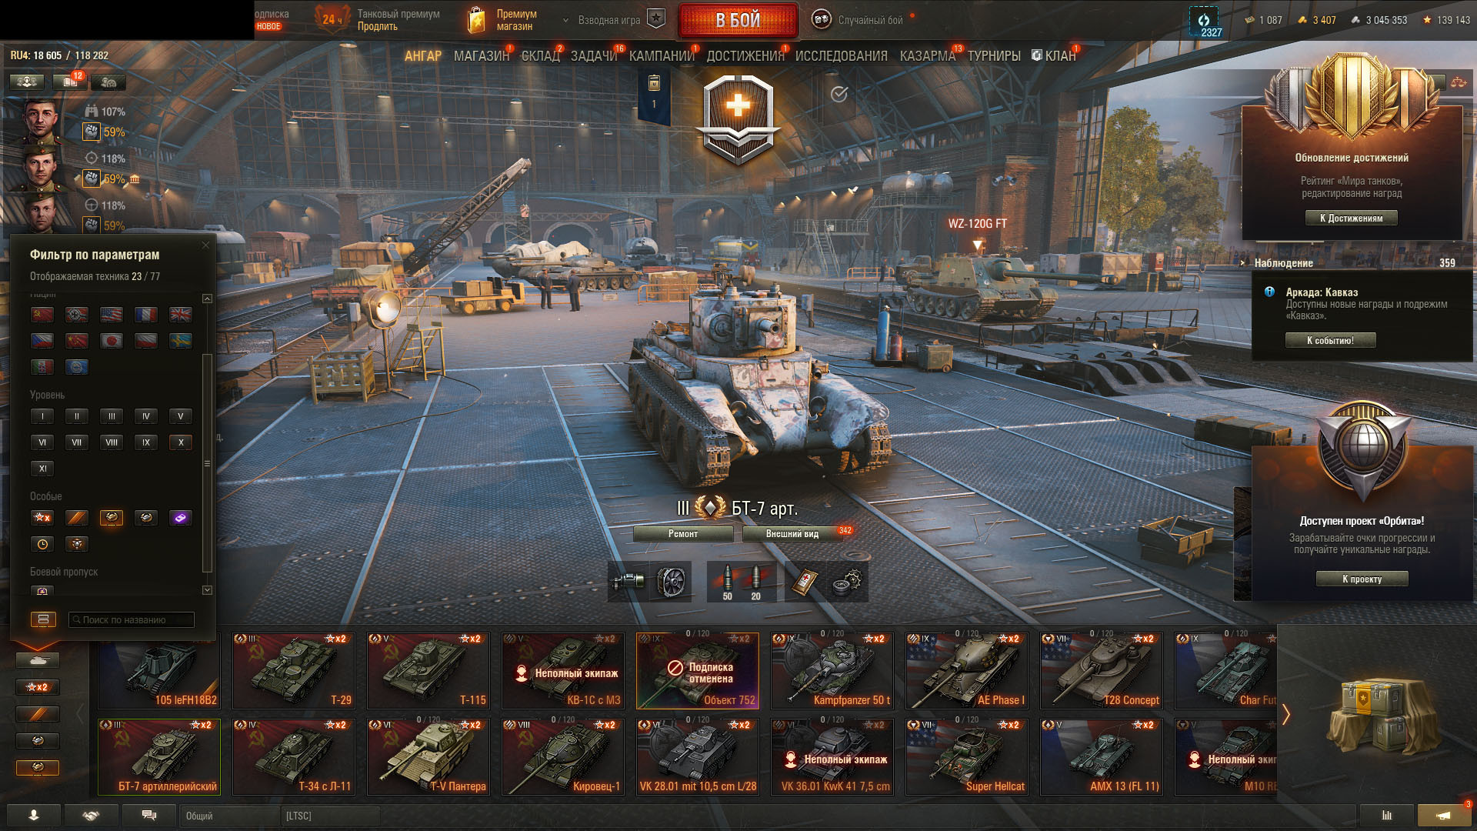
Task: Click the ventilation equipment slot icon
Action: [671, 581]
